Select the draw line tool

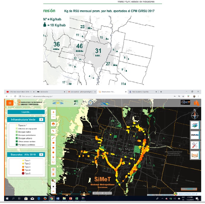[54, 137]
